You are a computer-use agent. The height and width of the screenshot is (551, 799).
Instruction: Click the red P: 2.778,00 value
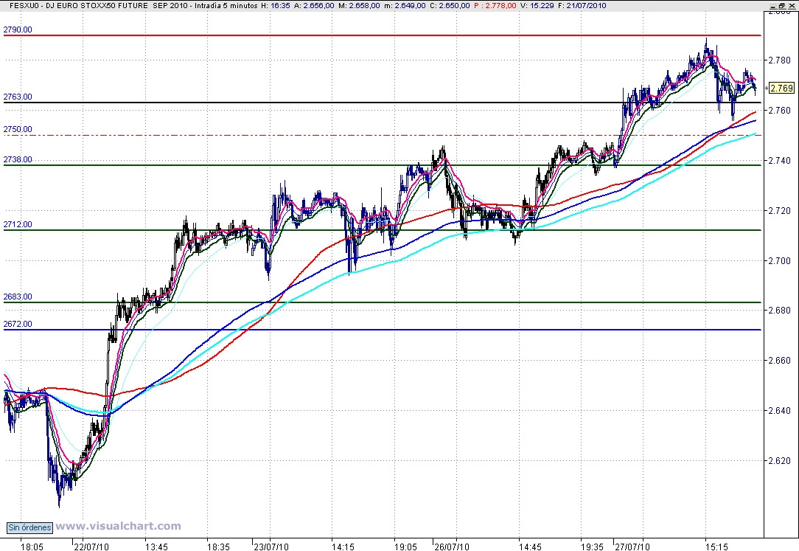pos(495,6)
